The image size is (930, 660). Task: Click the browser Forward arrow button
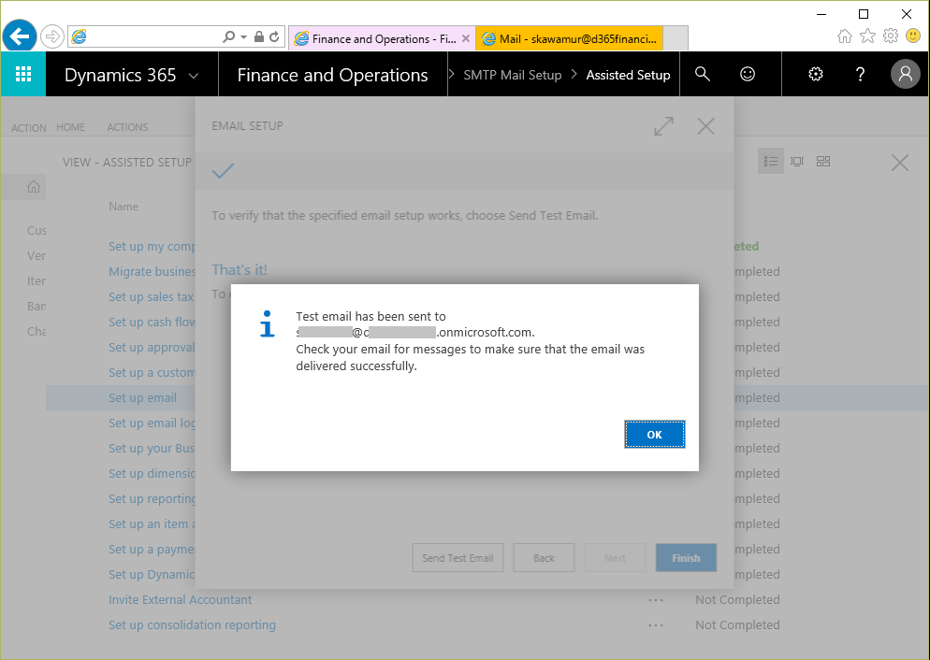click(52, 36)
